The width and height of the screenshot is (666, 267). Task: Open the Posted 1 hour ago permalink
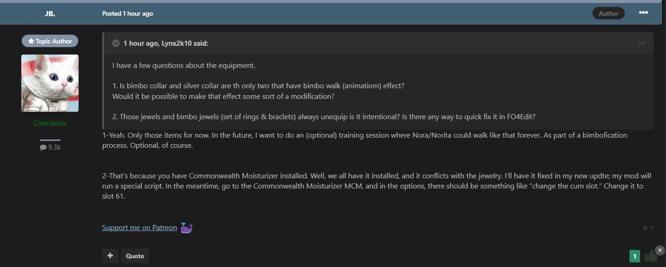(x=128, y=13)
